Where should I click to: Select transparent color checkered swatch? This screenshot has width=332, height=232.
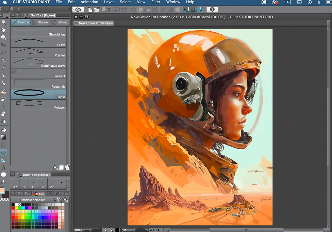[4, 200]
